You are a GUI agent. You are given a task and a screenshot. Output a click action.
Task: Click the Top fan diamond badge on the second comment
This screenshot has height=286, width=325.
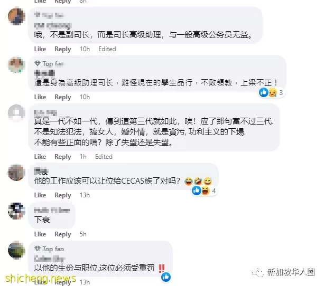[x=38, y=63]
